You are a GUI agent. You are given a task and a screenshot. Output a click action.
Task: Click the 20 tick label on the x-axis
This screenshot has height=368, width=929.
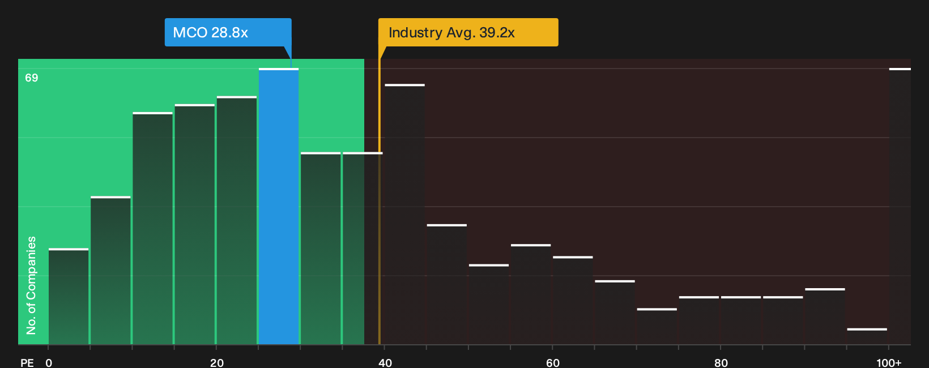pos(217,363)
